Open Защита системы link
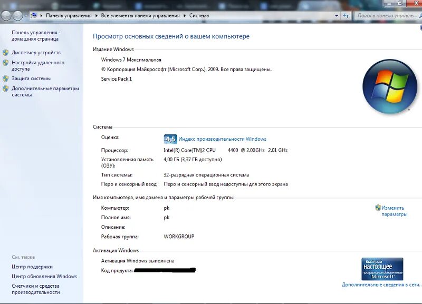The width and height of the screenshot is (422, 304). 31,79
